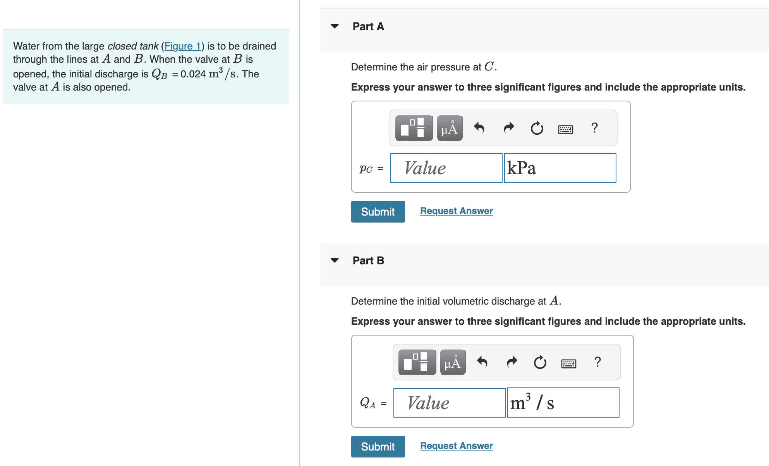Click the kPa units field in Part A
This screenshot has width=769, height=466.
pos(560,168)
